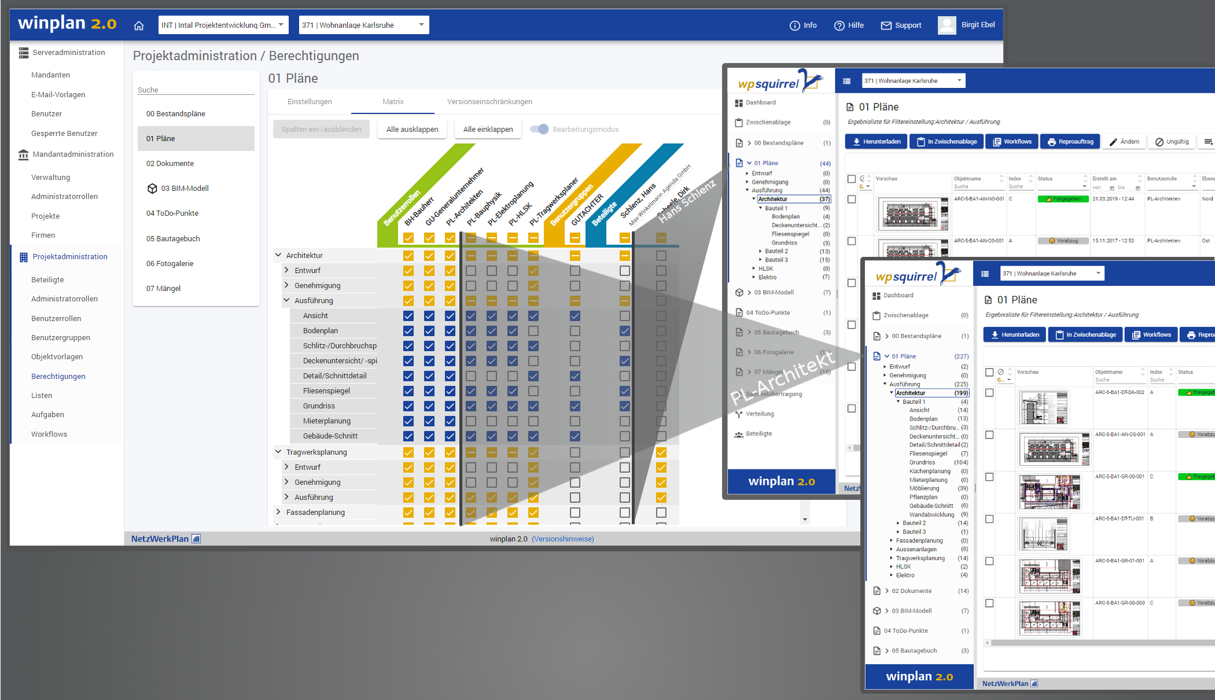Click the Suche field in category panel
The height and width of the screenshot is (700, 1215).
[x=196, y=90]
